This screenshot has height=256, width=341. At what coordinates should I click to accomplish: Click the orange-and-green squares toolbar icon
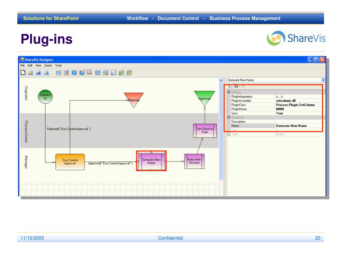tap(121, 72)
